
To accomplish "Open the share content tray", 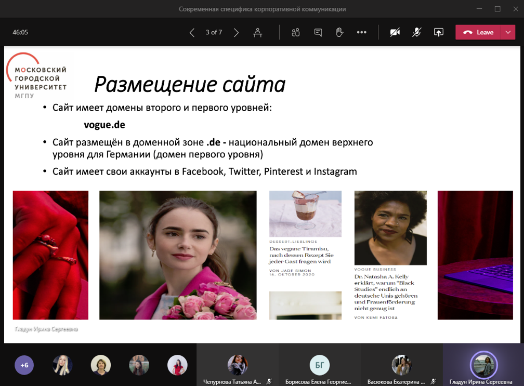I will [439, 33].
